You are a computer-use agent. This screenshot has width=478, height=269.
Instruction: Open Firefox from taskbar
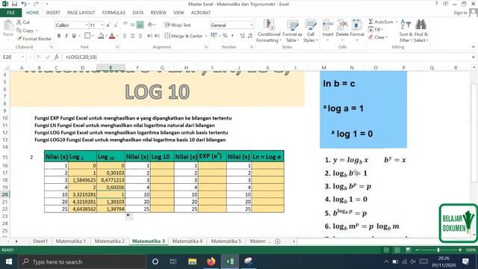[x=211, y=262]
